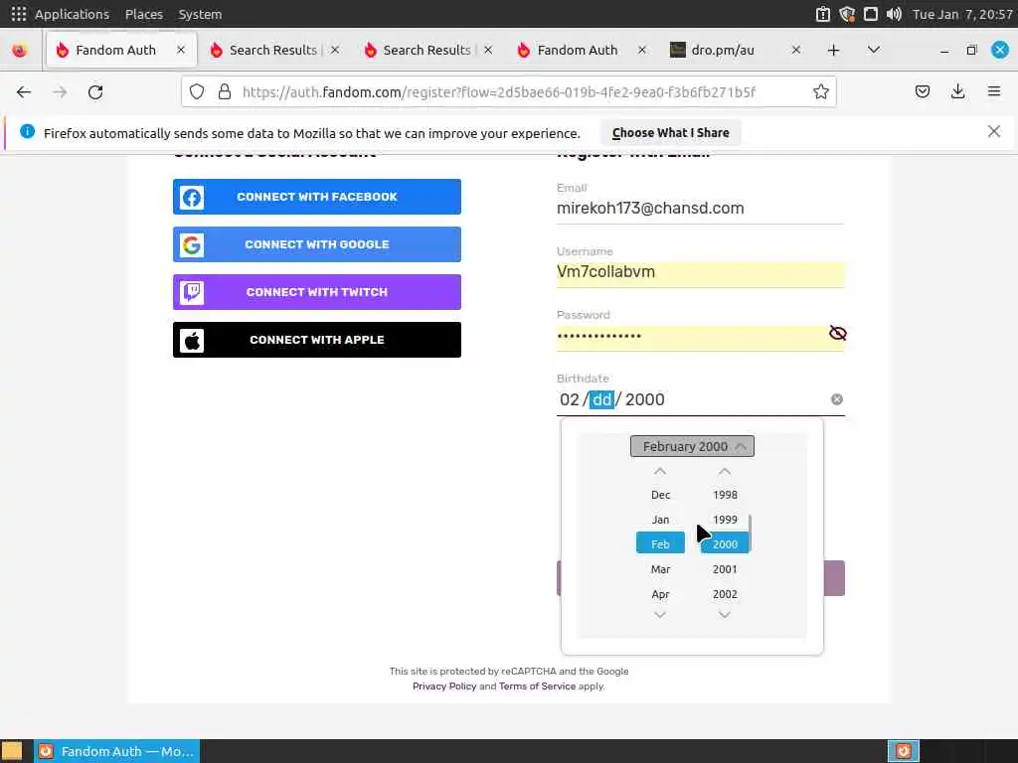Open tracking protection shield icon
1018x763 pixels.
click(x=197, y=92)
